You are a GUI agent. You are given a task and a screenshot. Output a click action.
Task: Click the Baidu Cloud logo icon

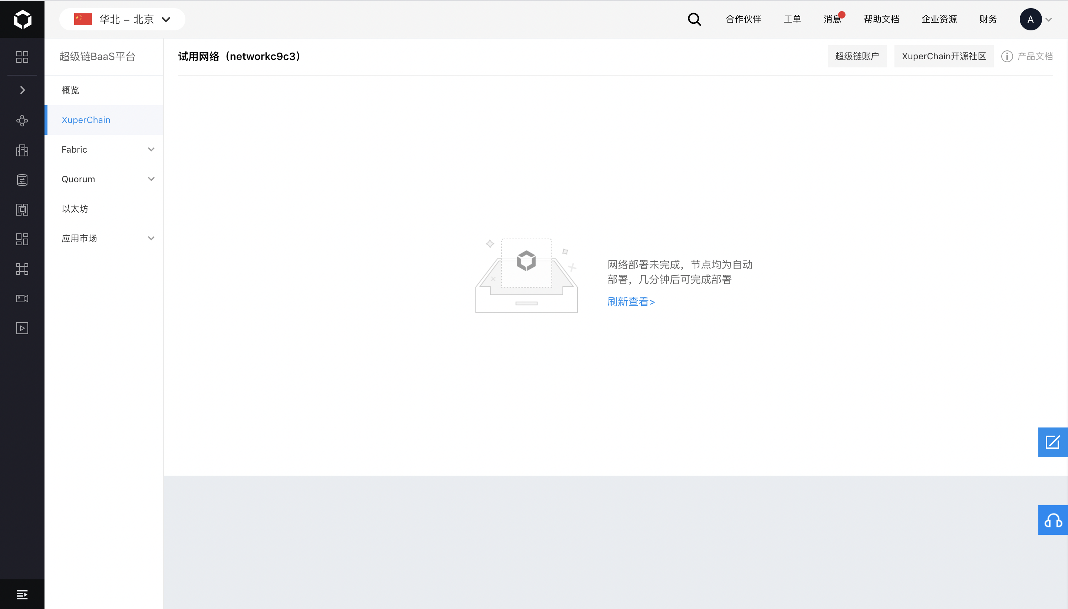point(22,19)
